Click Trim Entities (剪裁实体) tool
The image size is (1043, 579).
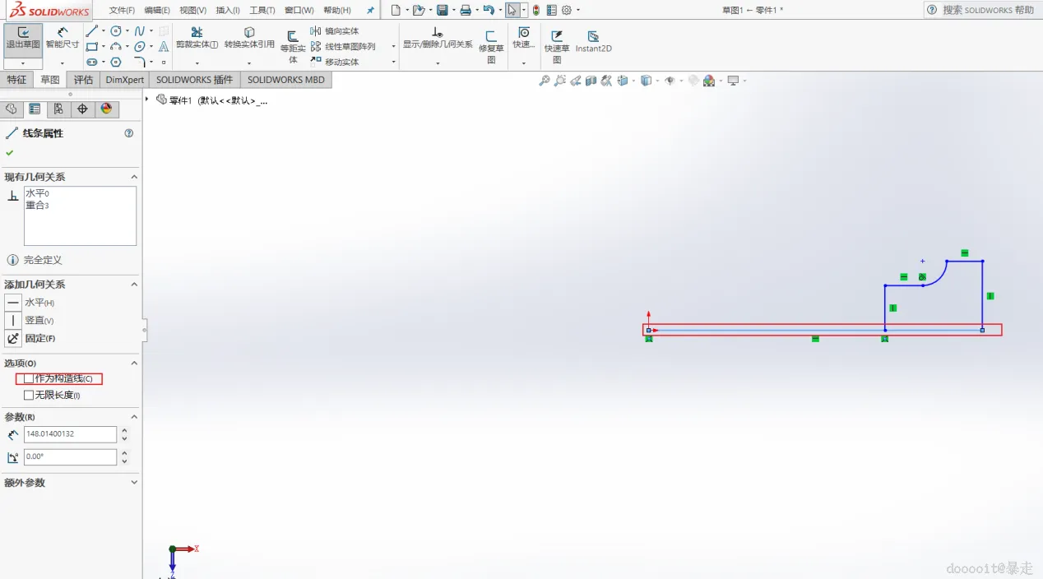click(197, 38)
